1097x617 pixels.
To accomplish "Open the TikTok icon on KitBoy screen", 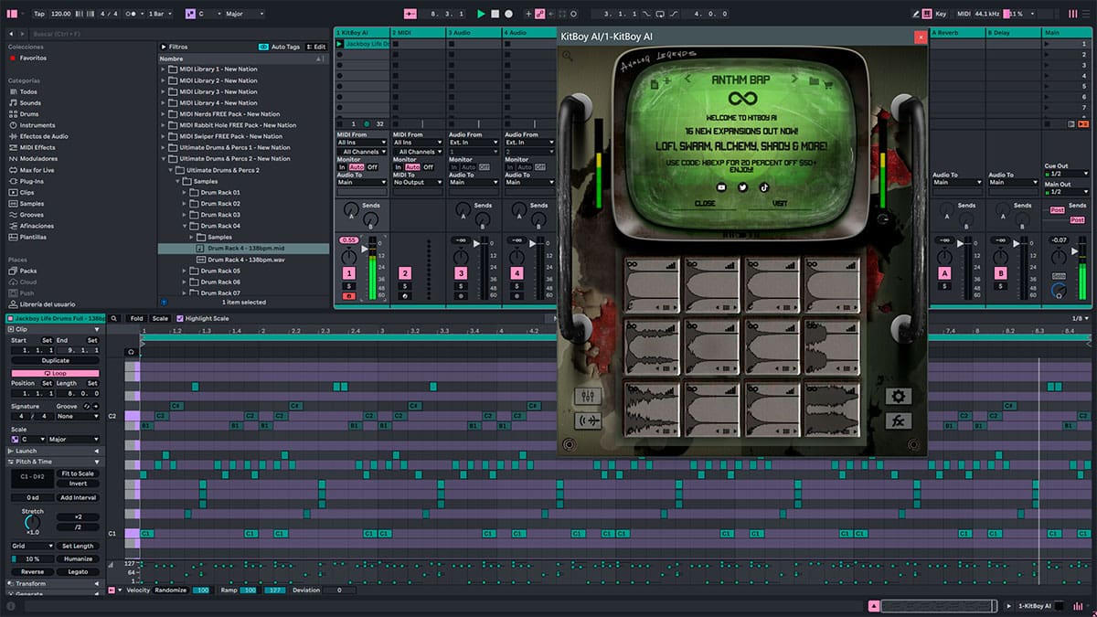I will [x=763, y=186].
